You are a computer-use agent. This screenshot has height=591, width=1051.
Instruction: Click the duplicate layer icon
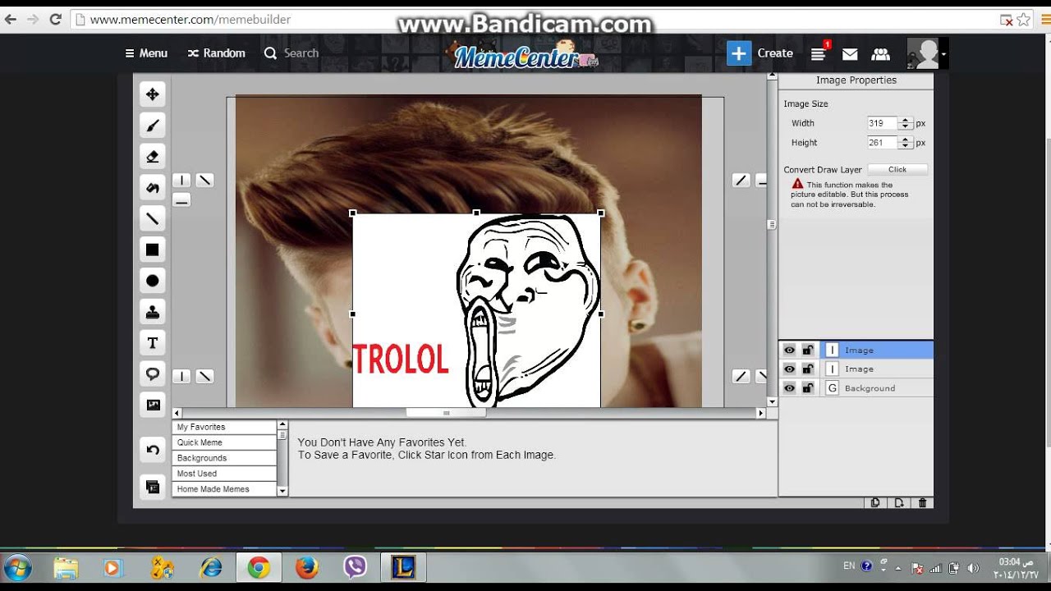pyautogui.click(x=875, y=503)
